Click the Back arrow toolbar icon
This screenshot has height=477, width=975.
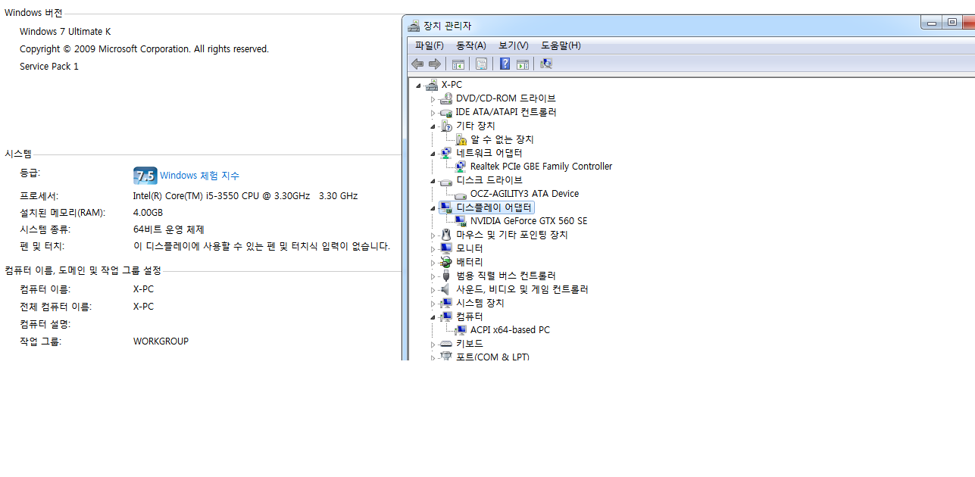(417, 64)
